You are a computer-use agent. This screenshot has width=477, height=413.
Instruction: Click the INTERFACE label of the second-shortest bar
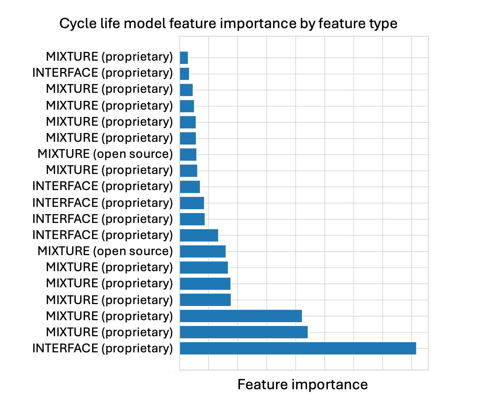point(103,73)
